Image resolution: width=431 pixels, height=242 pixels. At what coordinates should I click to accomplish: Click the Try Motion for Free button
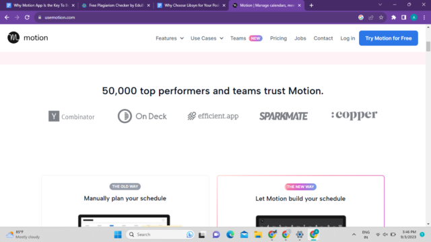tap(389, 38)
